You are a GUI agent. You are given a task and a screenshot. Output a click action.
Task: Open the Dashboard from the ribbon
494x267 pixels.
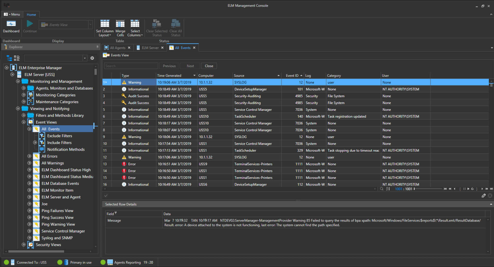pyautogui.click(x=11, y=26)
